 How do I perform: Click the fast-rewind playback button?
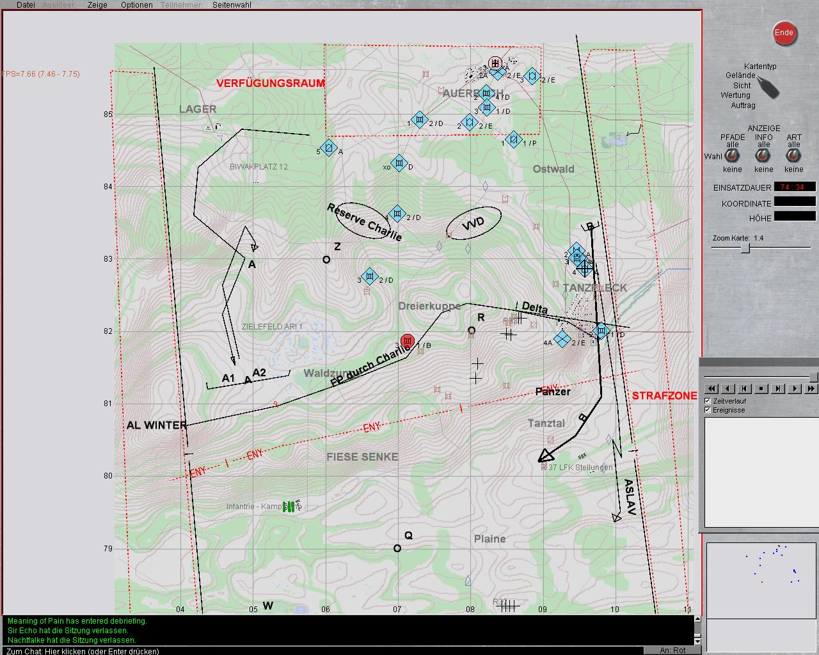(711, 388)
